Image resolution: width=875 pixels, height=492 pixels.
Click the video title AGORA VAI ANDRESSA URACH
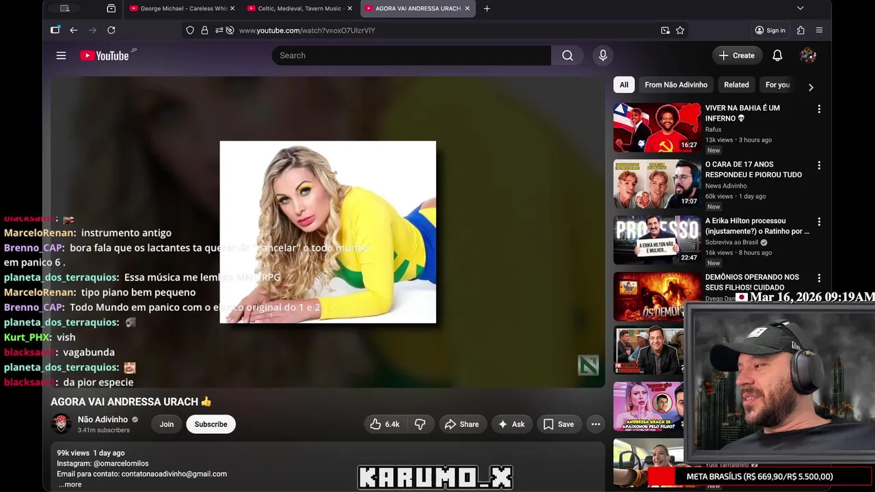131,402
